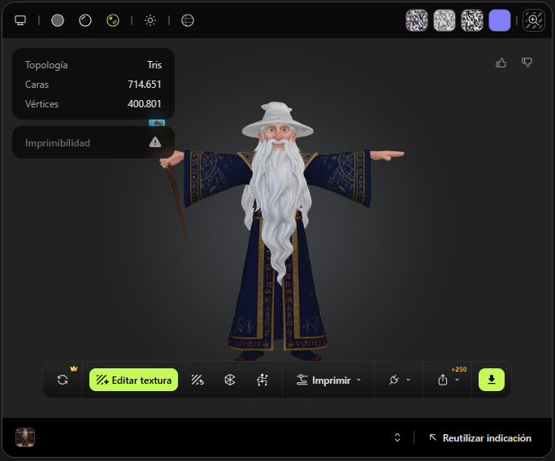The height and width of the screenshot is (461, 555).
Task: Click the Caras count 714.651
Action: [x=145, y=85]
